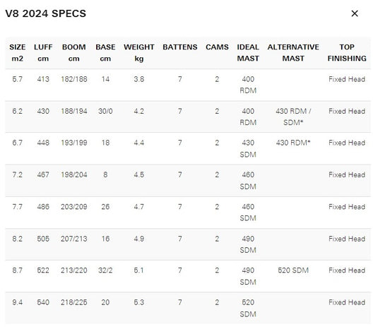Select the IDEAL MAST column header
This screenshot has width=378, height=327.
click(248, 52)
